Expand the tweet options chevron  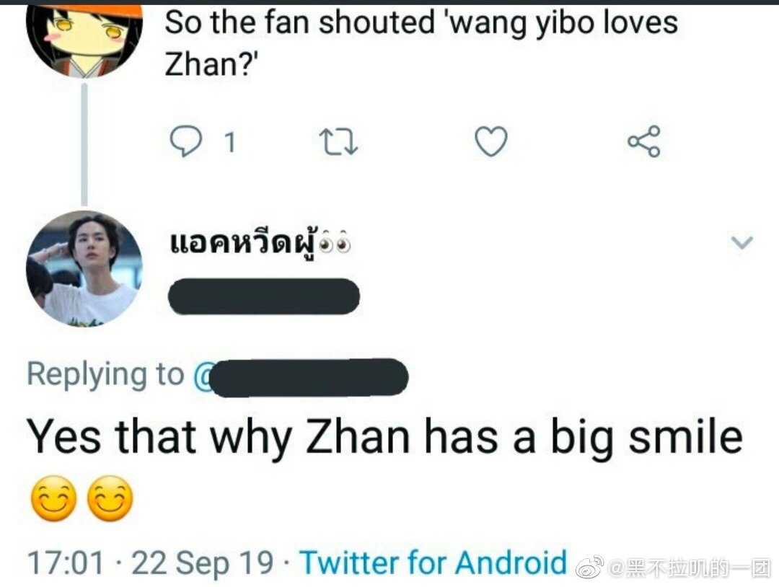point(743,242)
